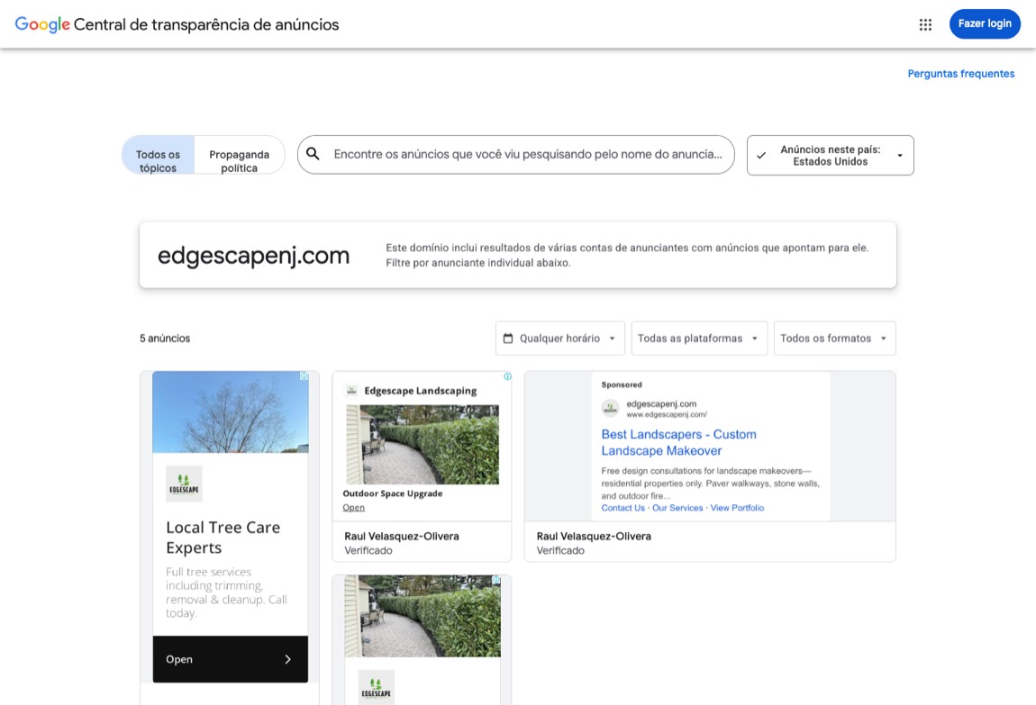Click the Central de transparência de anúncios title
1036x705 pixels.
(x=206, y=24)
